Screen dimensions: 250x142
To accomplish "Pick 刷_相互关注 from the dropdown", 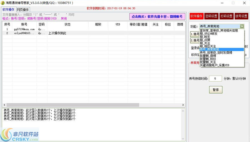I will pos(222,46).
